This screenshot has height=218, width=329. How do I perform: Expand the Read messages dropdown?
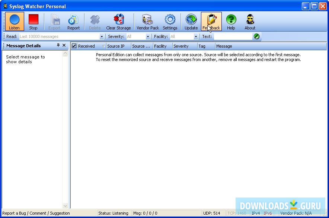coord(102,36)
